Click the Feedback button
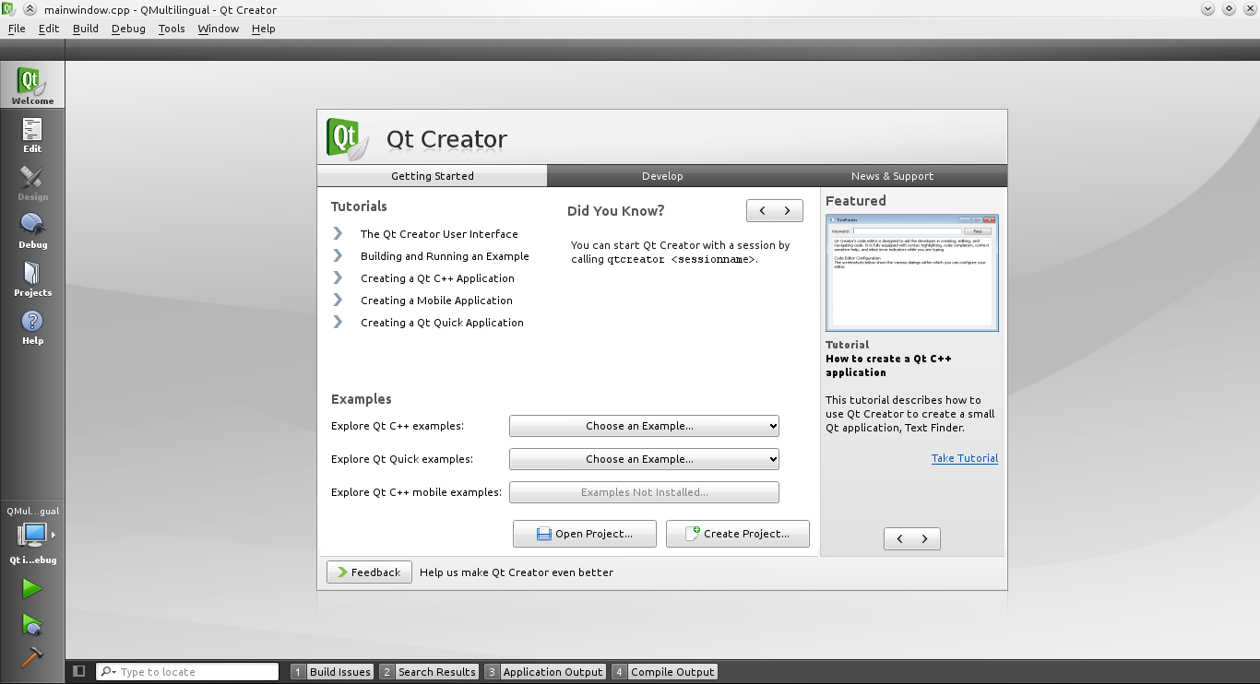 click(x=369, y=572)
